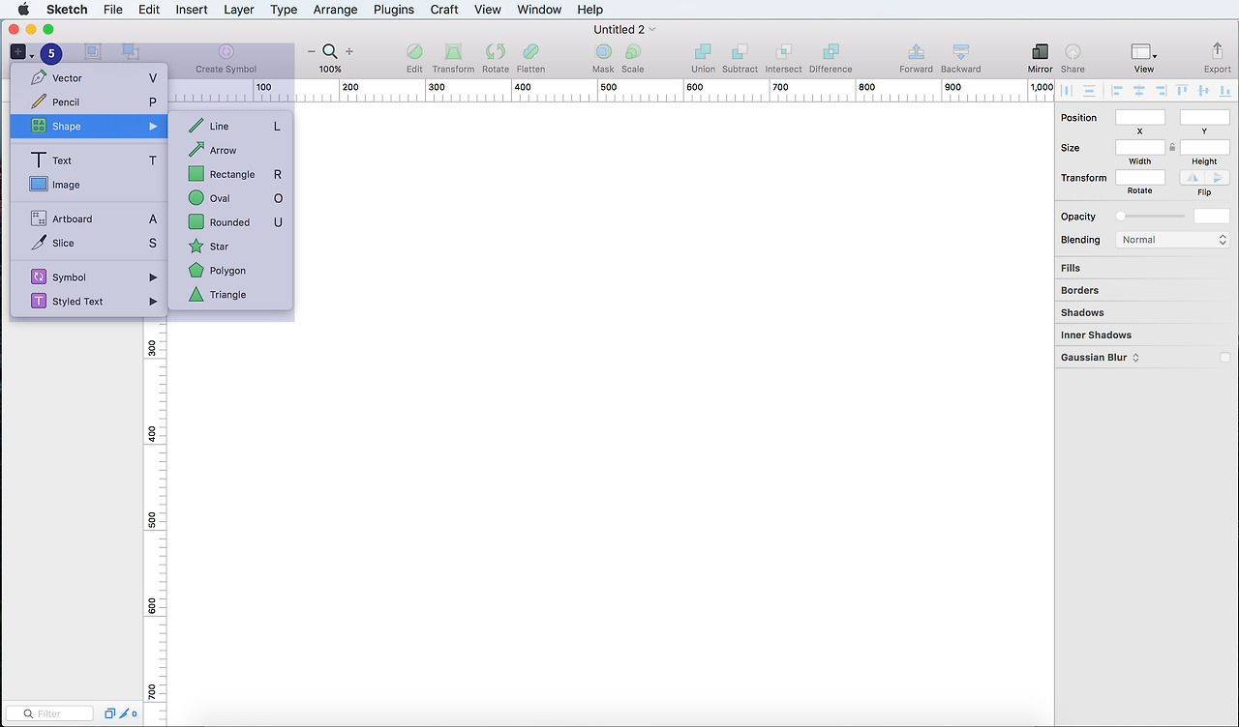Toggle the layer pages icon beside Filter
1239x727 pixels.
pyautogui.click(x=109, y=714)
